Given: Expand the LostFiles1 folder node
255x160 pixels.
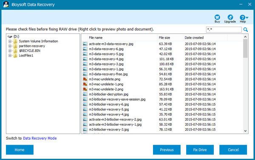Looking at the screenshot, I should [x=10, y=56].
